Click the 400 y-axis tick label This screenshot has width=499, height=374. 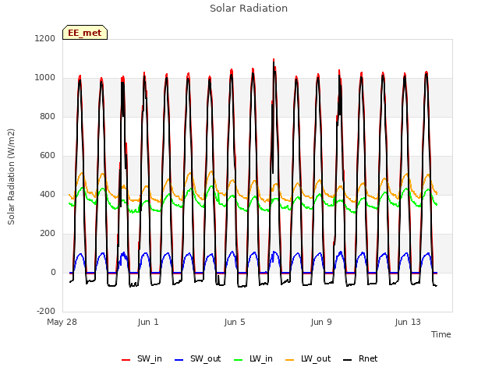click(48, 195)
